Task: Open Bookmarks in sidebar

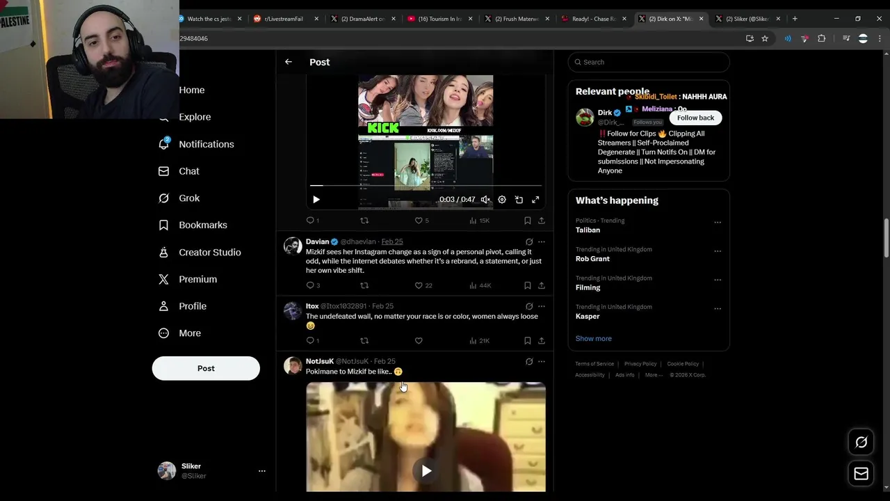Action: 193,225
